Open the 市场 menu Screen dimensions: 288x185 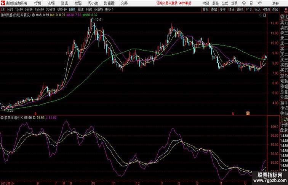click(51, 3)
